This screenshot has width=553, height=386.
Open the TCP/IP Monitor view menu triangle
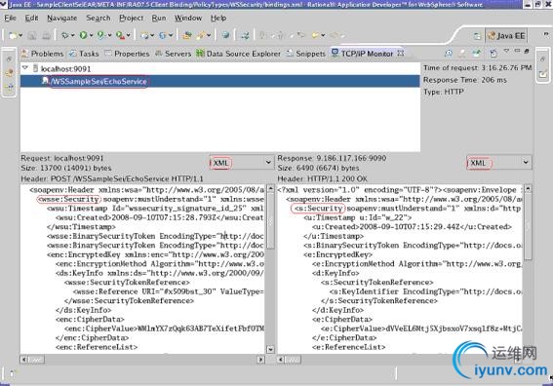[506, 52]
